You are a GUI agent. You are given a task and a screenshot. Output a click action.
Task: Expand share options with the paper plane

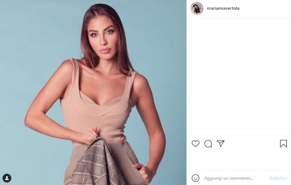coord(221,144)
